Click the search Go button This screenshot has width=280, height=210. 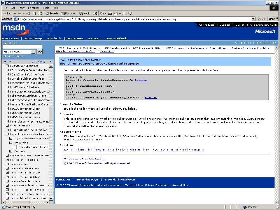[40, 52]
